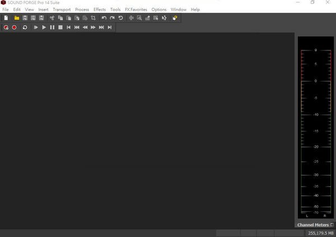Click the Paste clipboard icon

[68, 18]
